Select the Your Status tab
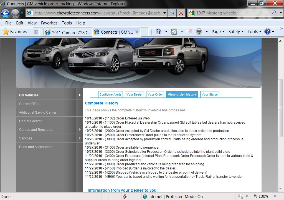 (210, 94)
